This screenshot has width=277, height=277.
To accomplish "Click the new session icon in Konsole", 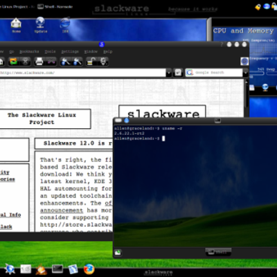I will 118,252.
